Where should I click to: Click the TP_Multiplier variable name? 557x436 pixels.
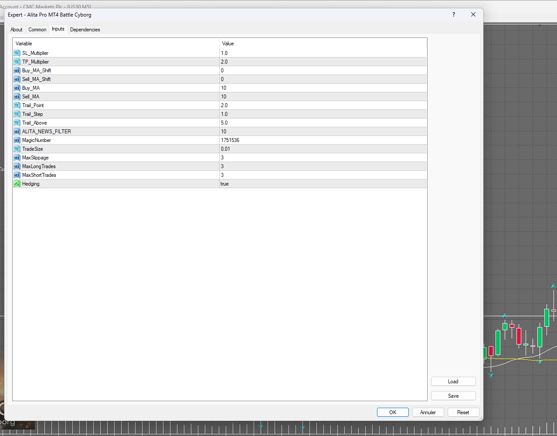coord(36,62)
